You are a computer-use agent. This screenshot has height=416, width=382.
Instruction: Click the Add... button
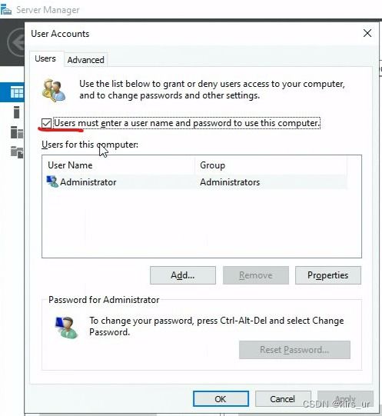183,275
